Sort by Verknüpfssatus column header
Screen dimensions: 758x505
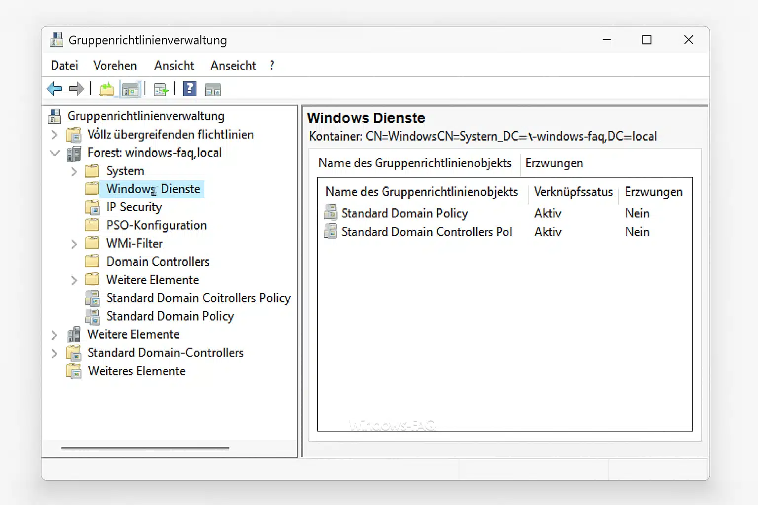573,192
